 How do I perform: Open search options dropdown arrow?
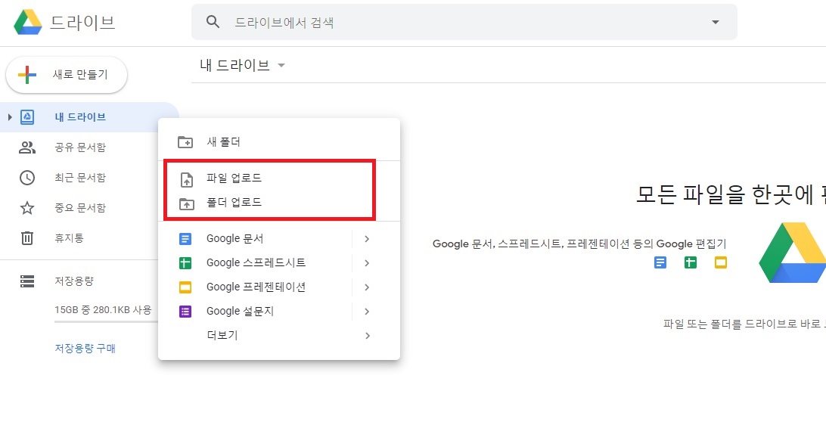pyautogui.click(x=715, y=22)
